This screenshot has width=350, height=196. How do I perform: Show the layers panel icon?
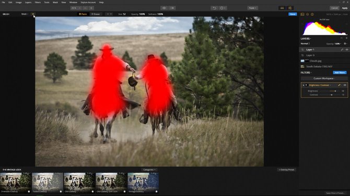click(x=307, y=14)
